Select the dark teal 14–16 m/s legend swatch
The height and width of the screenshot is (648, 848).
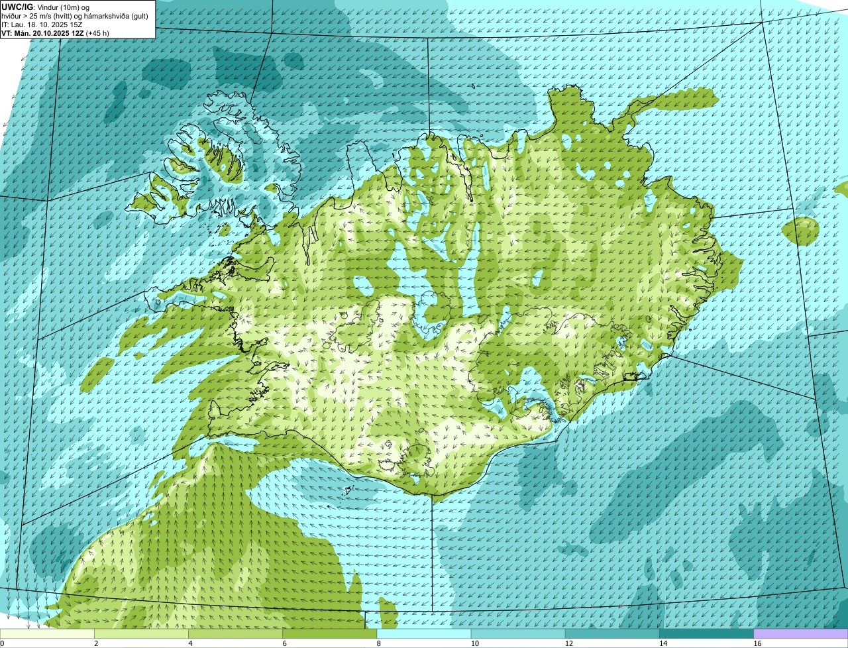tap(707, 633)
